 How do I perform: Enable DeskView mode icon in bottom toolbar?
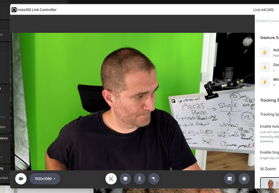154,179
